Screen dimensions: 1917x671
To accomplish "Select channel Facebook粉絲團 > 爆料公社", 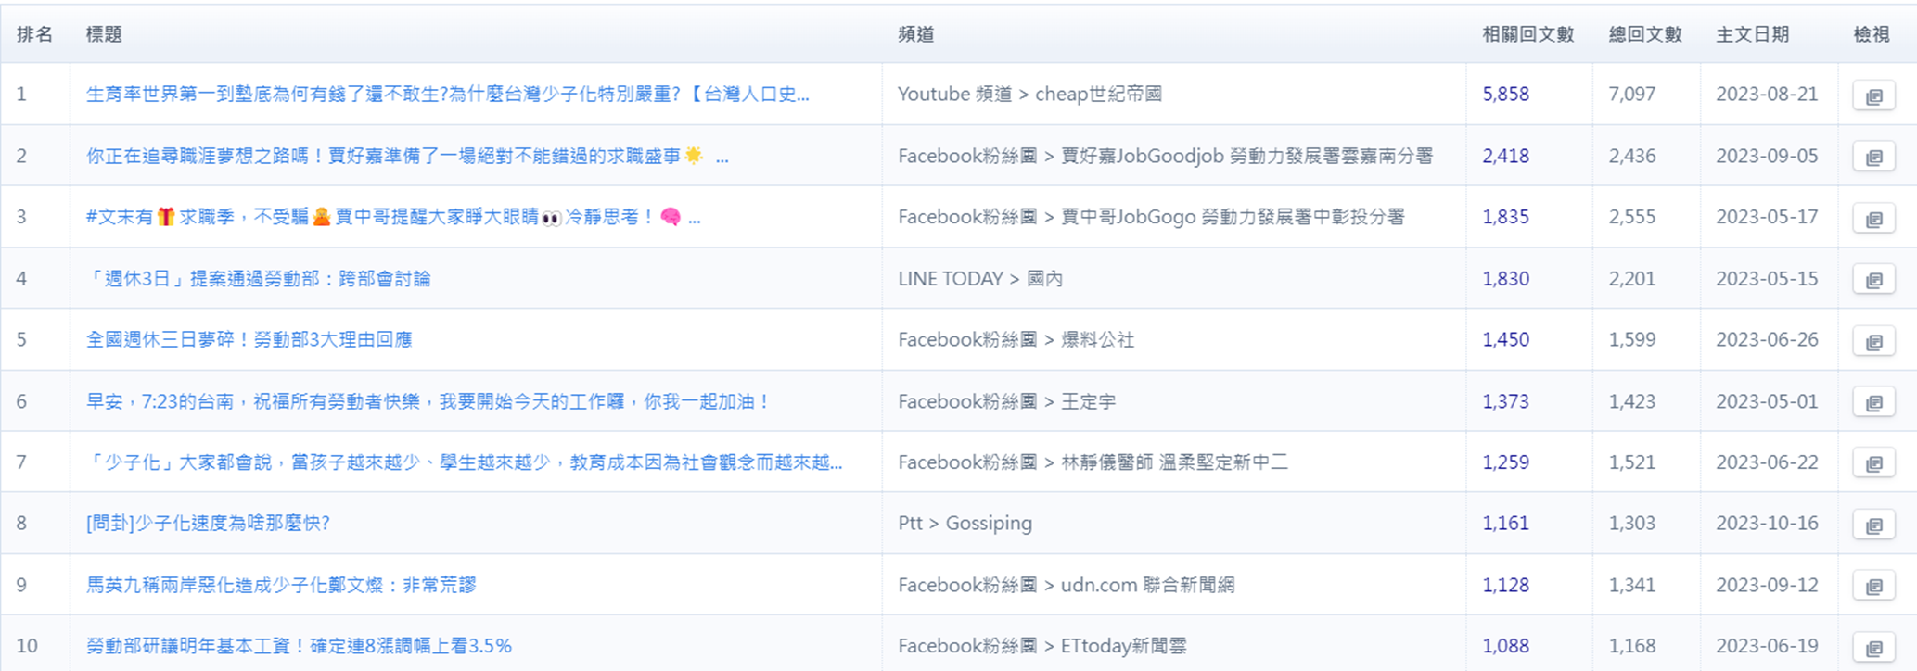I will click(1016, 339).
